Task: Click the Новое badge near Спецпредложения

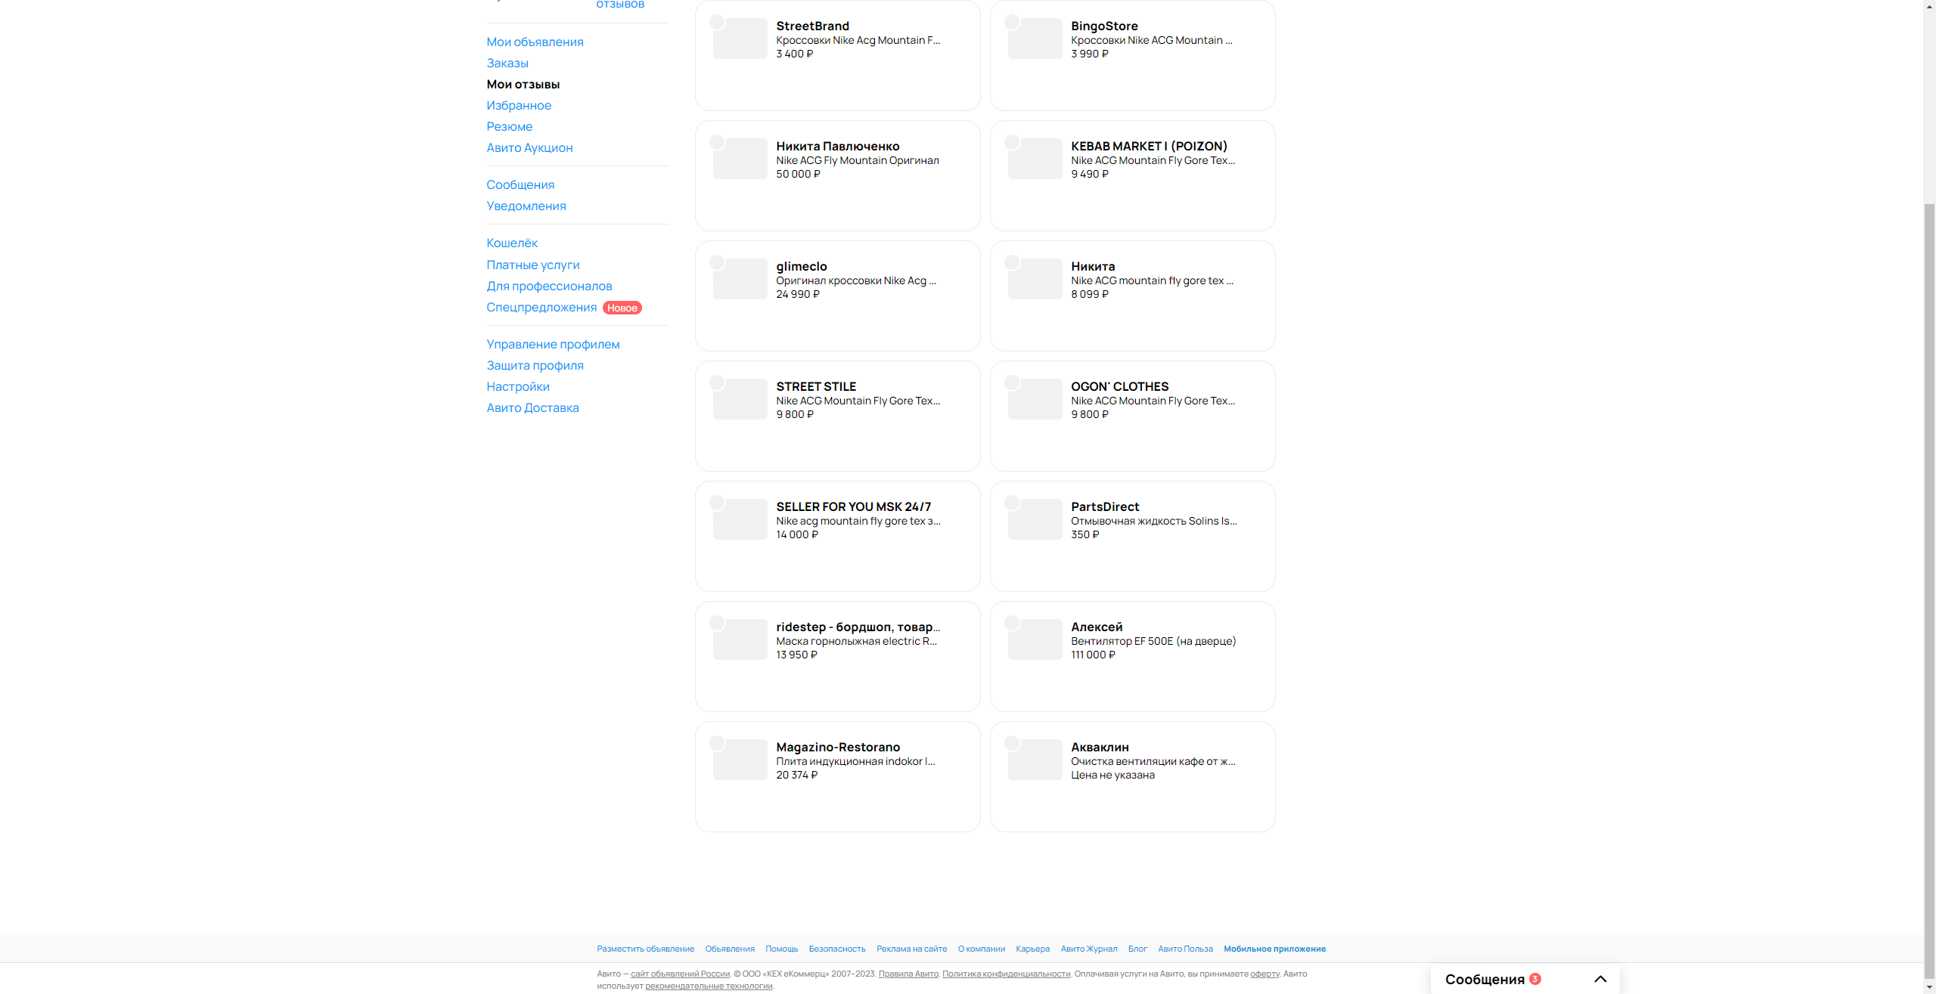Action: [622, 308]
